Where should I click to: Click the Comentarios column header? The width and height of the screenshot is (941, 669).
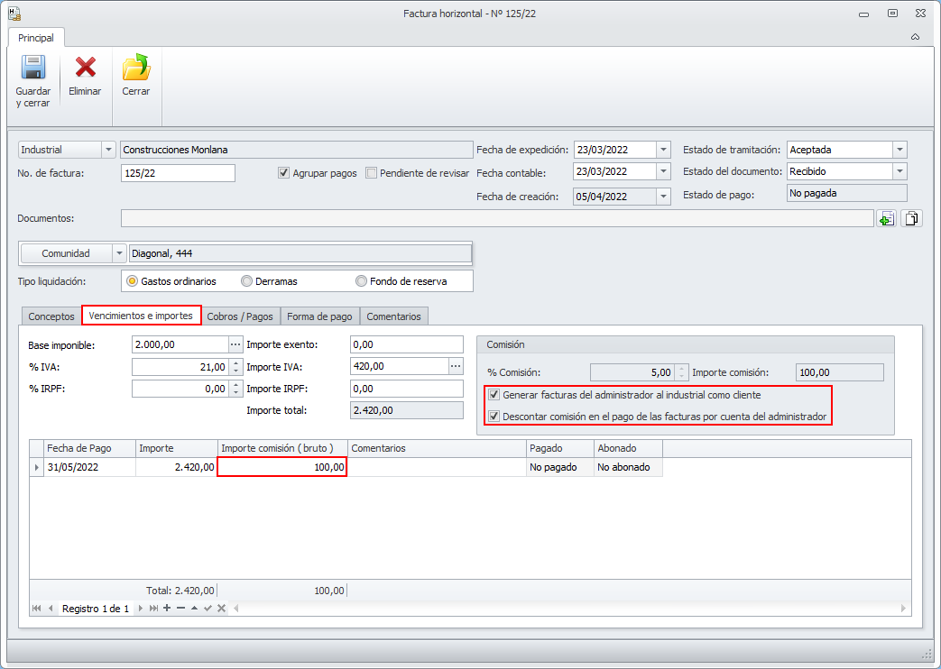[x=437, y=448]
